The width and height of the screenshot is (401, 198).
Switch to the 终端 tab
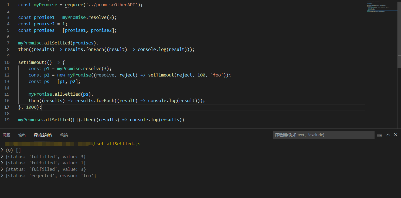point(64,135)
